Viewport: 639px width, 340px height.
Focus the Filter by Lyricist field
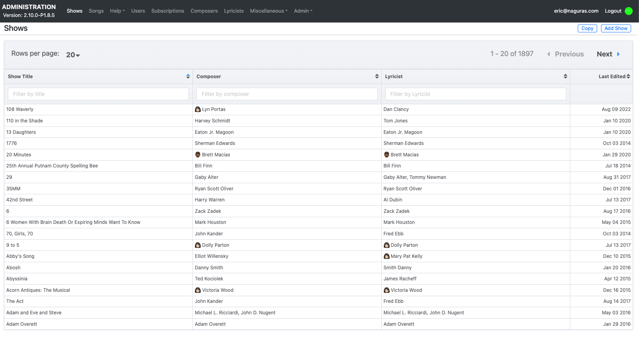coord(476,94)
